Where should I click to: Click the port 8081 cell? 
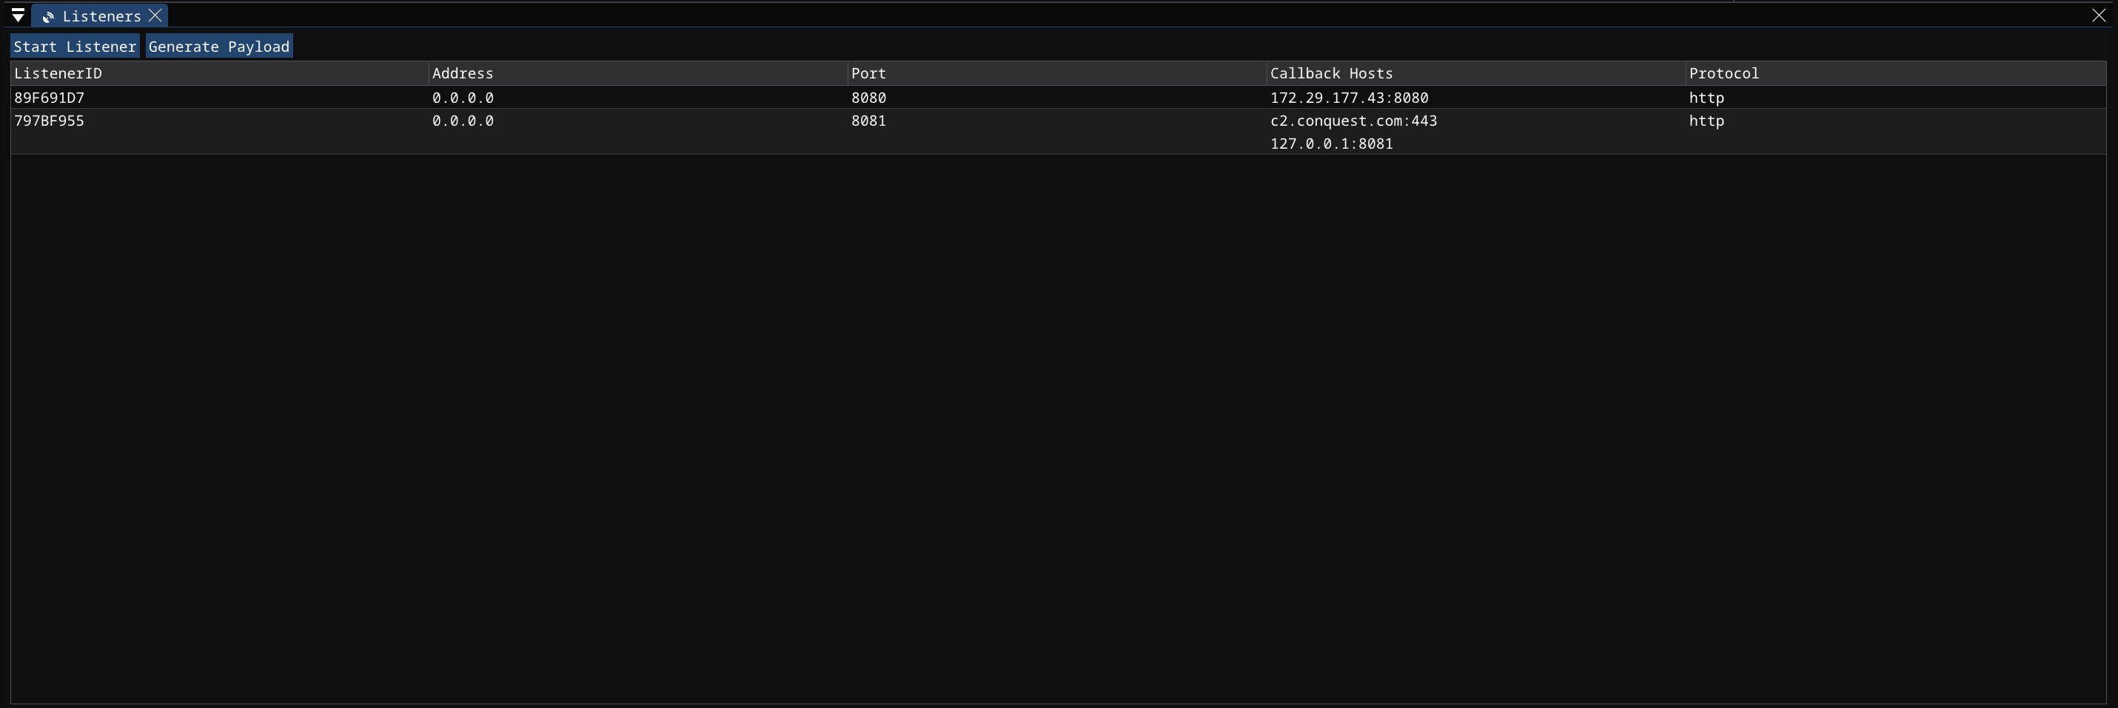tap(868, 121)
